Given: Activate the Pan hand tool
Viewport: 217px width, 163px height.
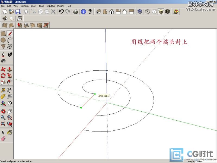Looking at the screenshot, I should coord(10,111).
